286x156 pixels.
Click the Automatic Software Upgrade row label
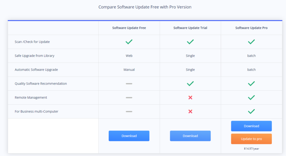click(x=36, y=70)
